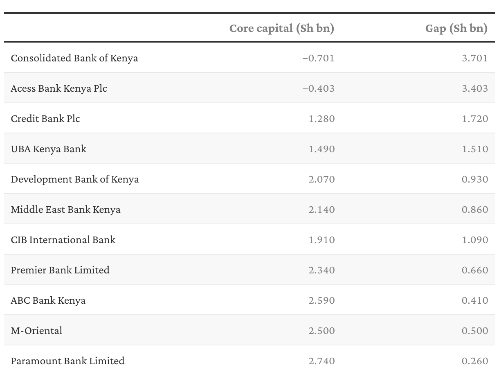Viewport: 499px width, 379px height.
Task: Select Development Bank of Kenya name
Action: click(75, 179)
